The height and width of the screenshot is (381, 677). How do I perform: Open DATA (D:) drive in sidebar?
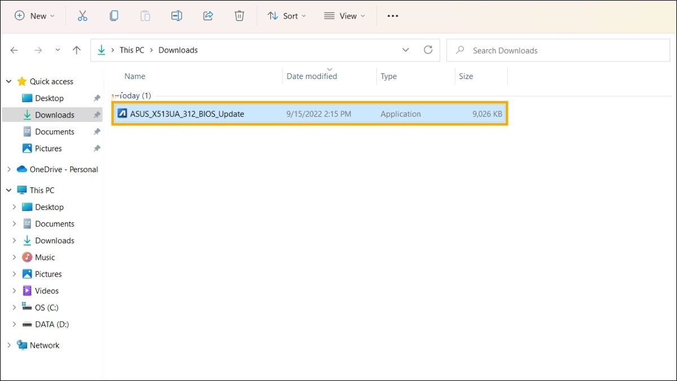tap(52, 325)
